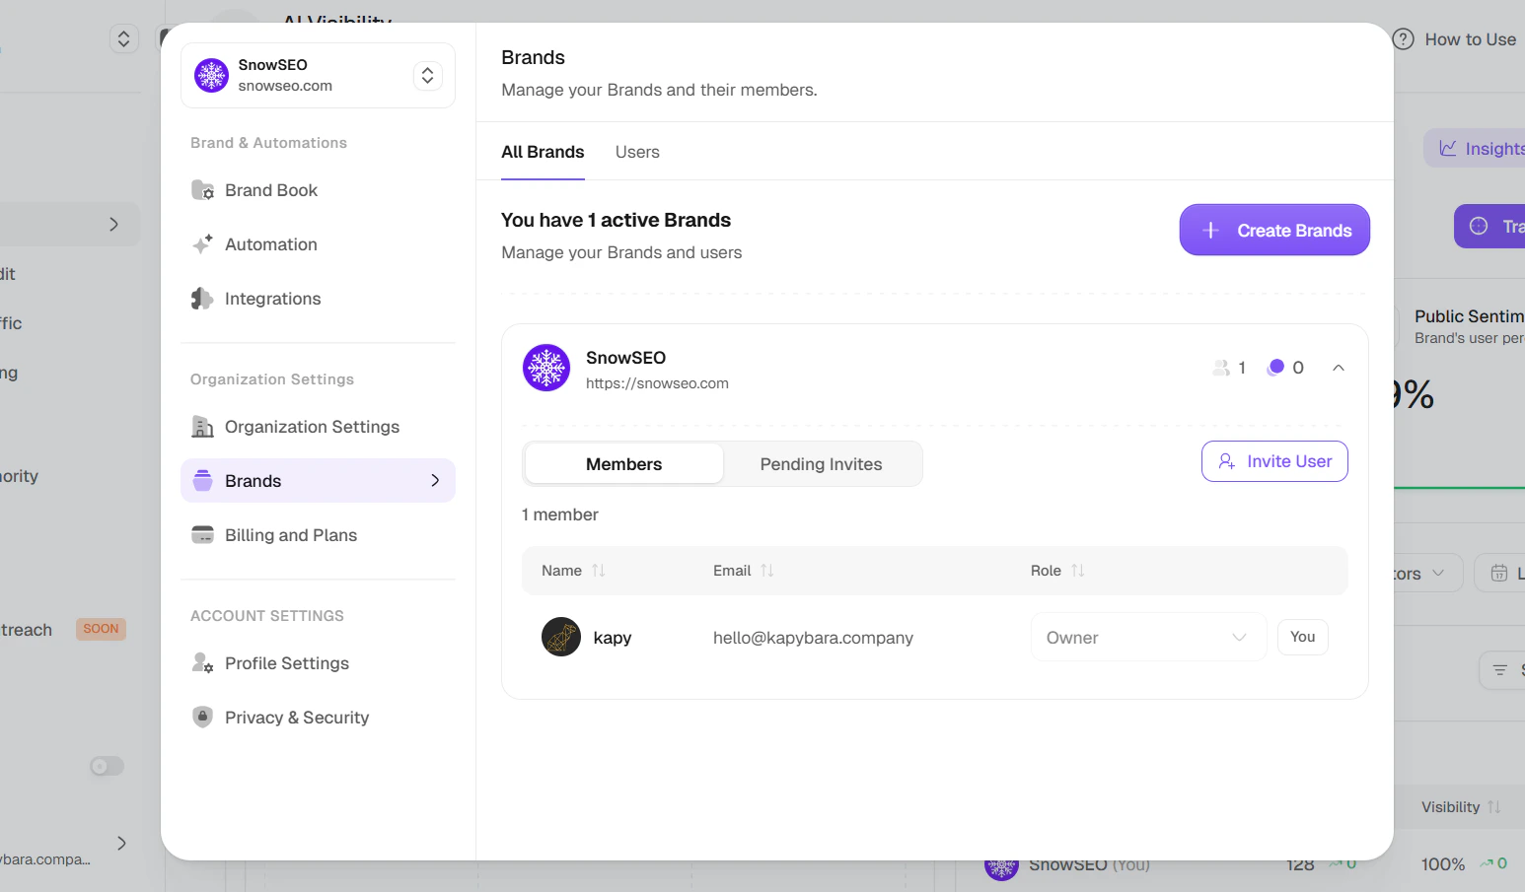This screenshot has width=1525, height=892.
Task: Click the members count icon beside SnowSEO
Action: [1220, 367]
